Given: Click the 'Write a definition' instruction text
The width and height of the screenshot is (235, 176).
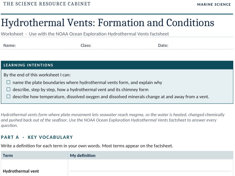Looking at the screenshot, I should [x=87, y=146].
